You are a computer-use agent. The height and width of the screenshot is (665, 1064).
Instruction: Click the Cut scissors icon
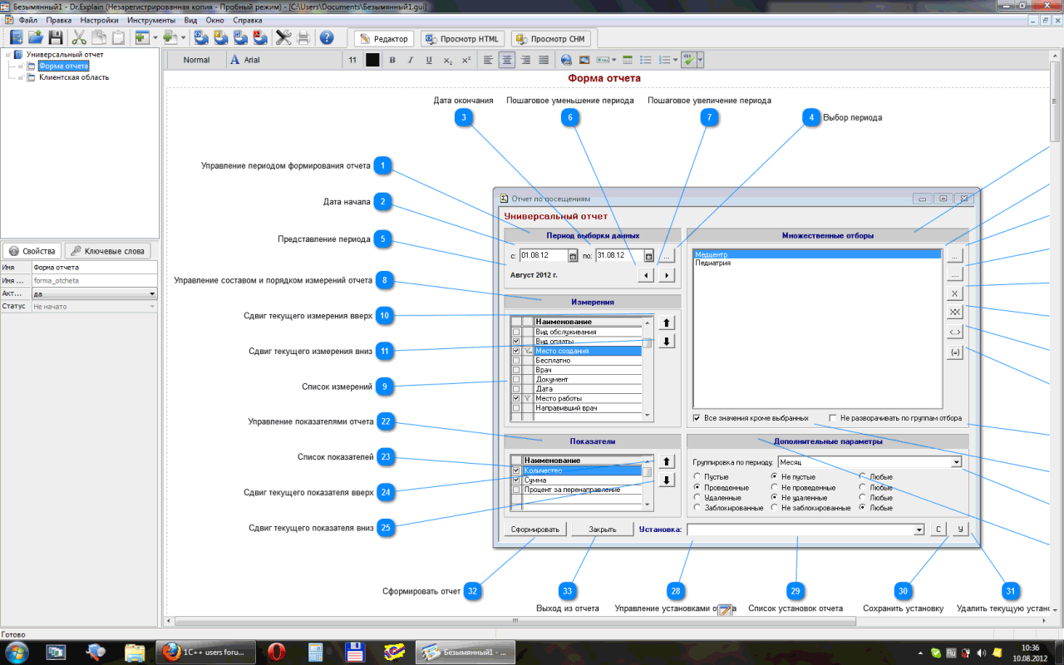point(79,37)
